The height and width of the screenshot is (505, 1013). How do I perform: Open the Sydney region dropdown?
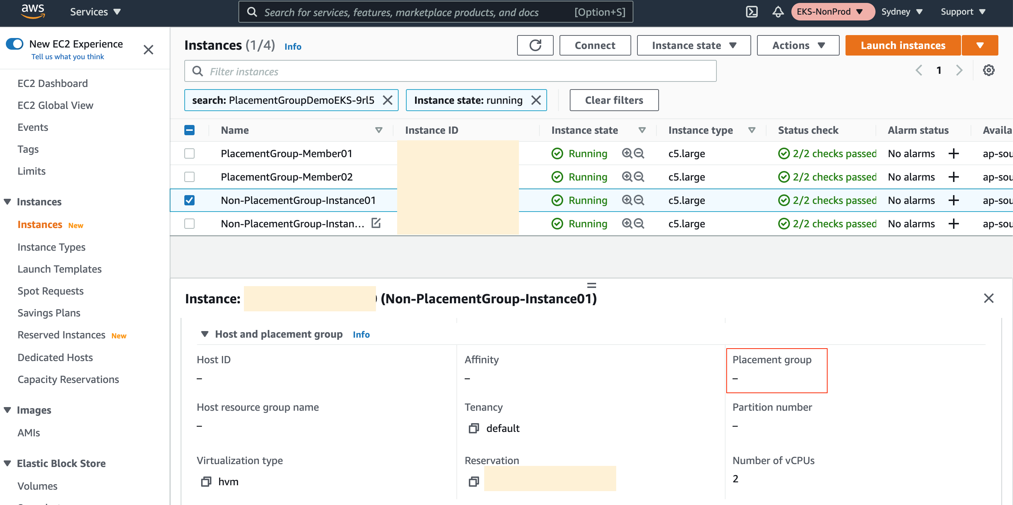point(901,12)
